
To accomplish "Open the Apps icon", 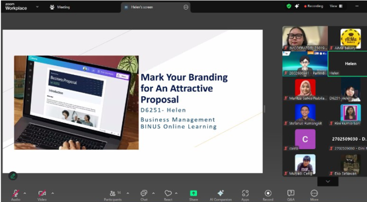I will tap(245, 193).
